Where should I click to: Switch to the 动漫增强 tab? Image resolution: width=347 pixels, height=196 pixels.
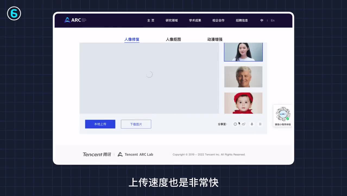[215, 39]
